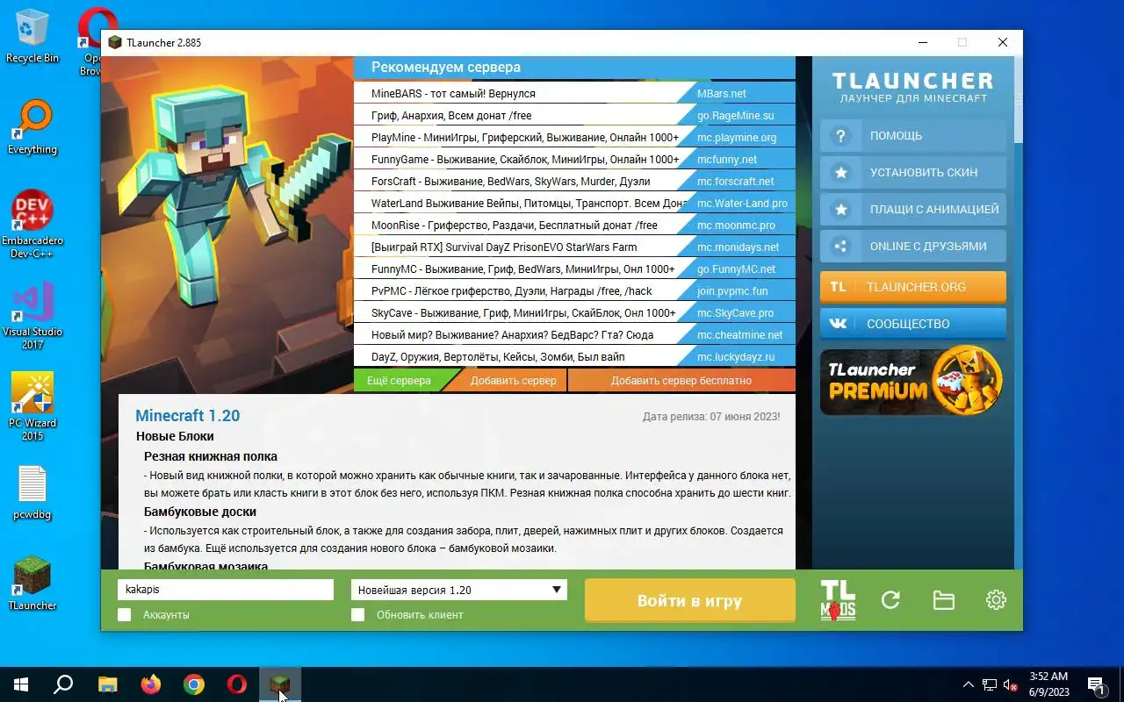This screenshot has height=702, width=1124.
Task: Click the VK logo icon
Action: coord(839,324)
